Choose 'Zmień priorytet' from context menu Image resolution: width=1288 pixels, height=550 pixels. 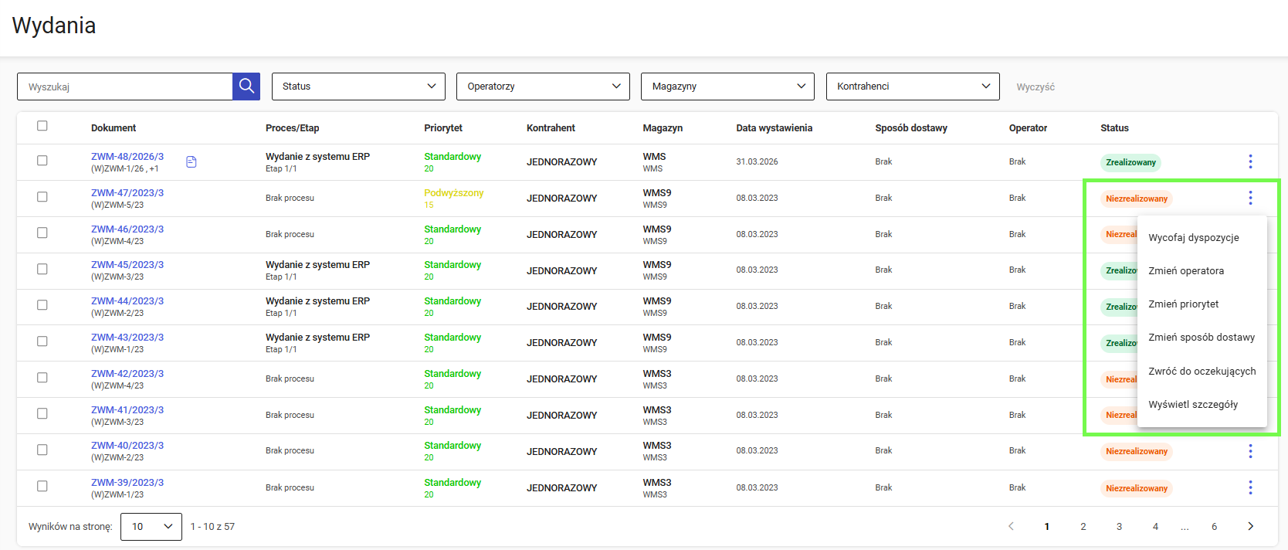[1183, 304]
